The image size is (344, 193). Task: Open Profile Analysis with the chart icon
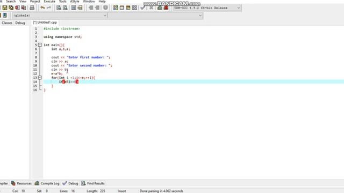(x=160, y=8)
